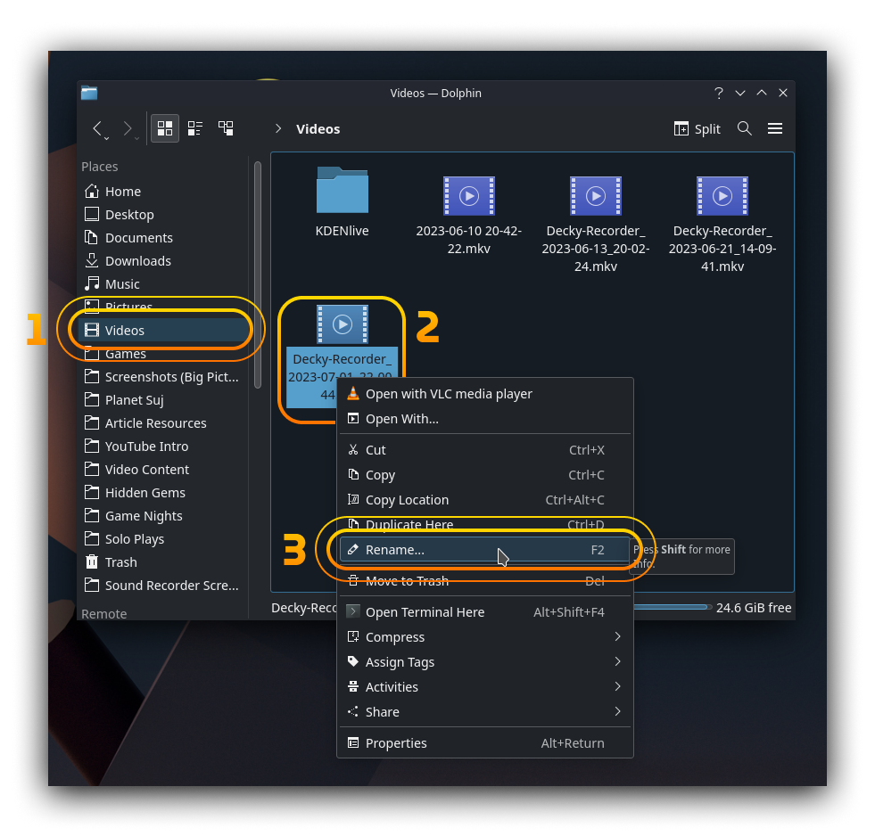875x836 pixels.
Task: Choose Copy in context menu
Action: point(485,475)
